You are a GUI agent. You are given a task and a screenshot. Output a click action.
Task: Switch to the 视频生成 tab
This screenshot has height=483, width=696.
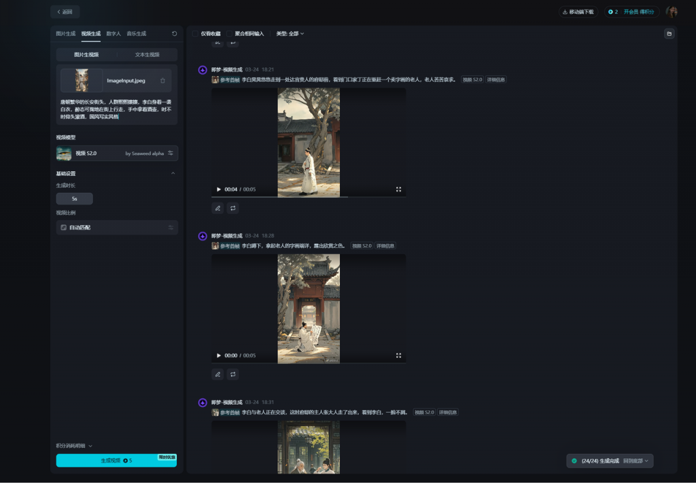(91, 34)
